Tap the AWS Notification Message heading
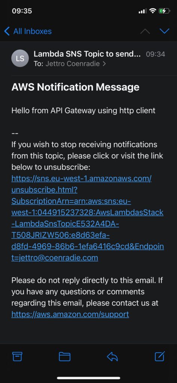 tap(76, 87)
